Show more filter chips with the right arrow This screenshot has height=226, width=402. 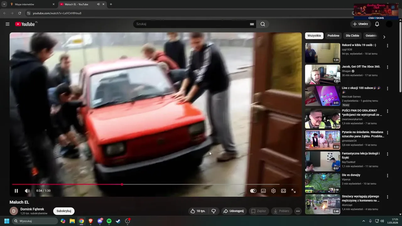click(x=384, y=37)
